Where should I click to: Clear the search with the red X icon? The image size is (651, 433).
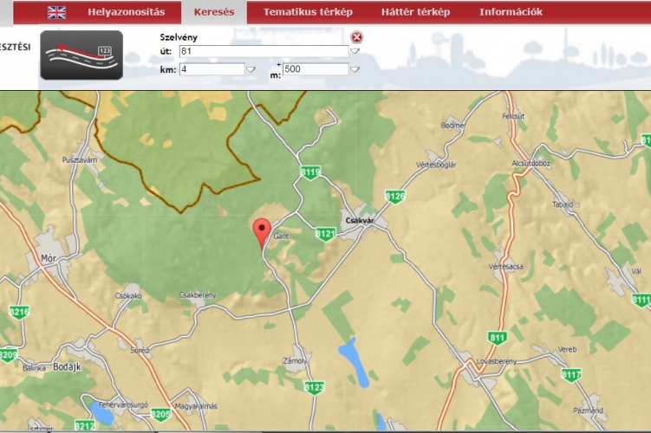pyautogui.click(x=357, y=37)
